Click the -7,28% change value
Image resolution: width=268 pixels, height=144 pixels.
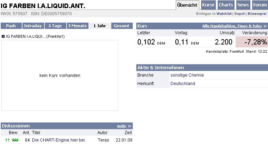[255, 42]
